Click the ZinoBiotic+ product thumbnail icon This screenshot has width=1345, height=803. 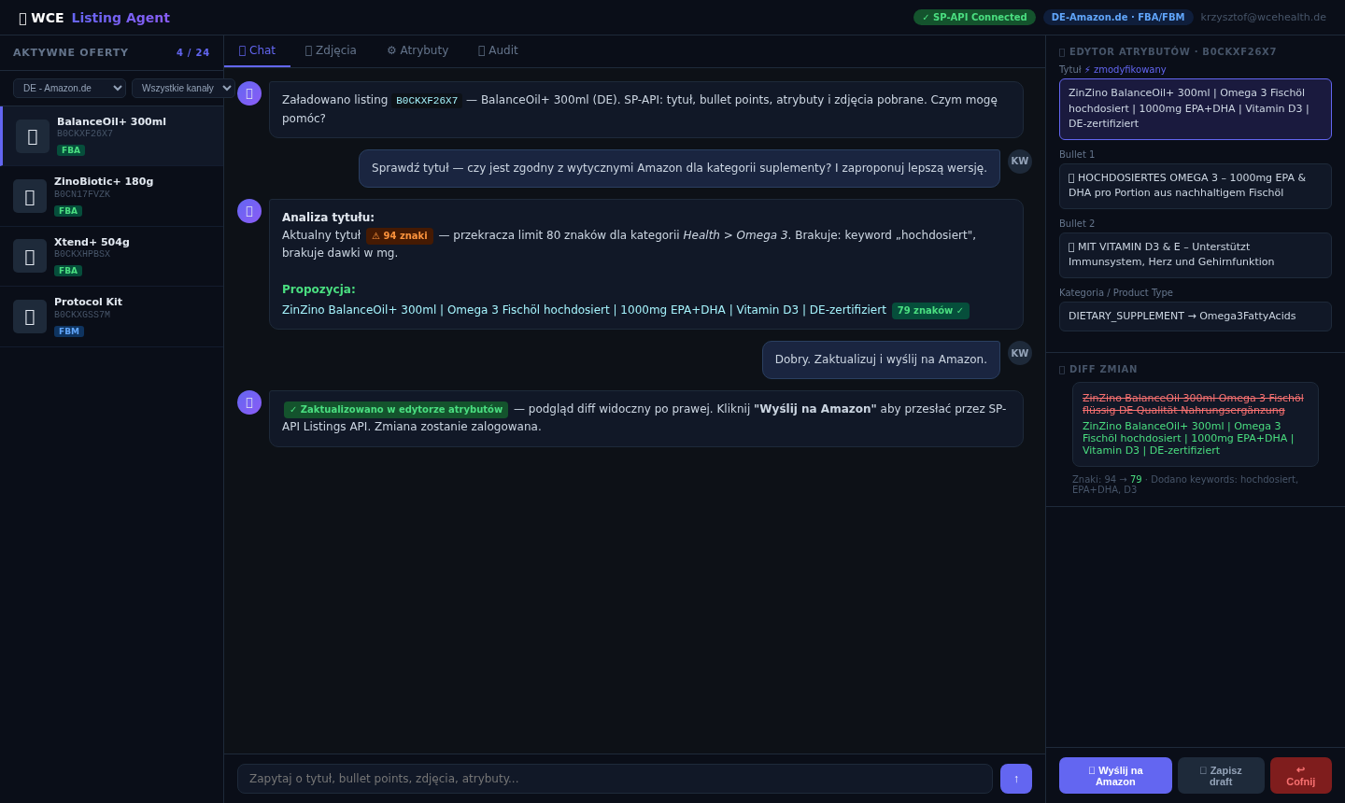click(30, 196)
